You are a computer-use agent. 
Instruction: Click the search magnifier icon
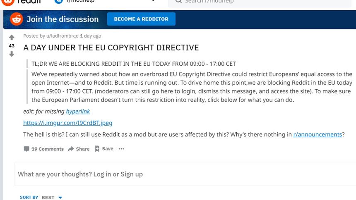click(178, 1)
